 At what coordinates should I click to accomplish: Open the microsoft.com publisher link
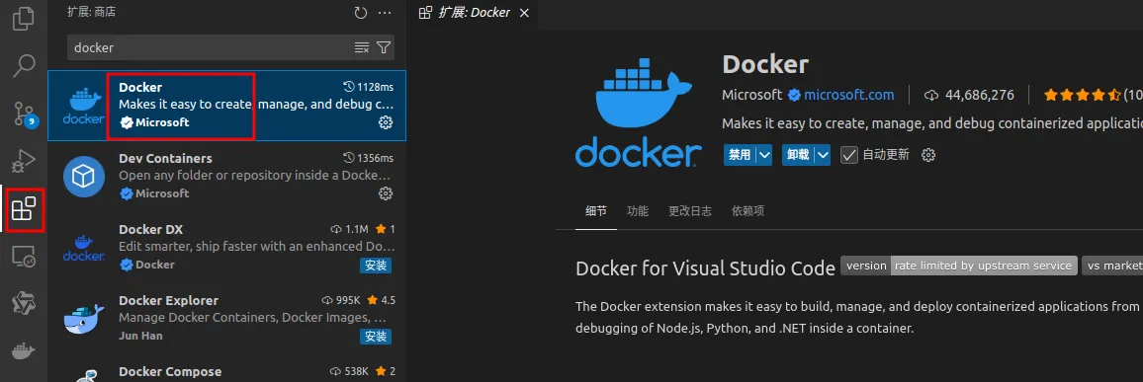[849, 95]
